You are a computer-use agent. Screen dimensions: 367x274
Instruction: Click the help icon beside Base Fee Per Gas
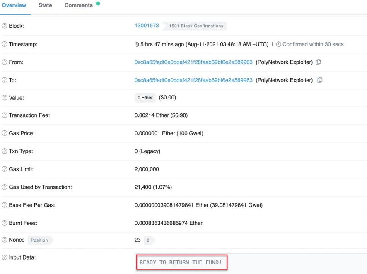coord(5,205)
